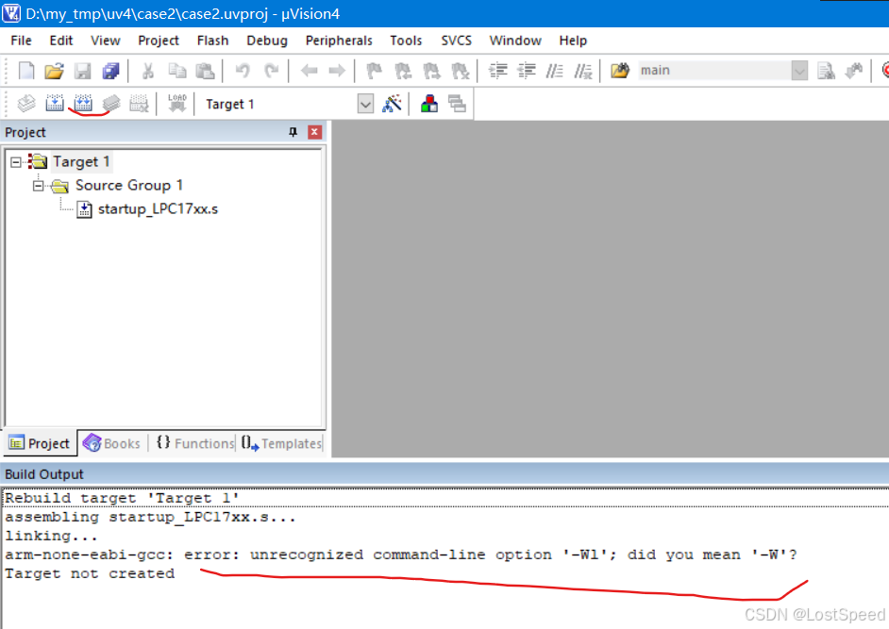Open the Help menu
Image resolution: width=889 pixels, height=629 pixels.
pos(573,41)
